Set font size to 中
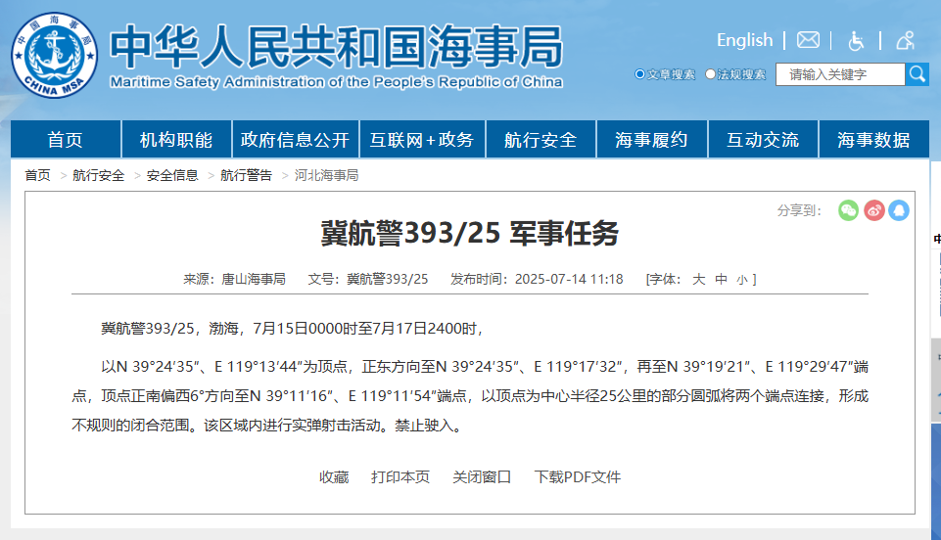941x540 pixels. pos(722,279)
